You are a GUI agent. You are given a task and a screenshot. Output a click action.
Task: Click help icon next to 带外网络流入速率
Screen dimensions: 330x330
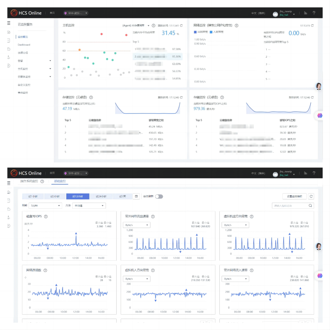point(251,270)
